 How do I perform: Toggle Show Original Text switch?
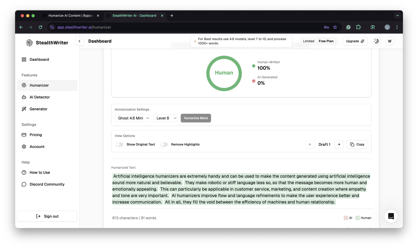coord(119,144)
